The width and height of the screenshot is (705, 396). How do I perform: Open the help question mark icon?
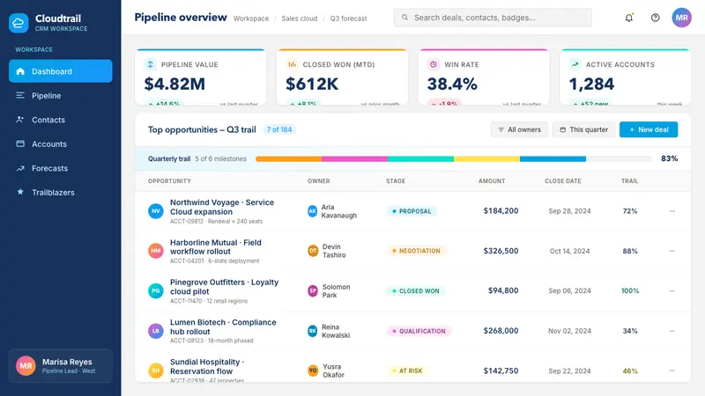655,18
